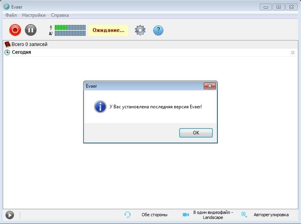Click the clock icon beside Сегодня
The image size is (301, 224).
click(7, 52)
